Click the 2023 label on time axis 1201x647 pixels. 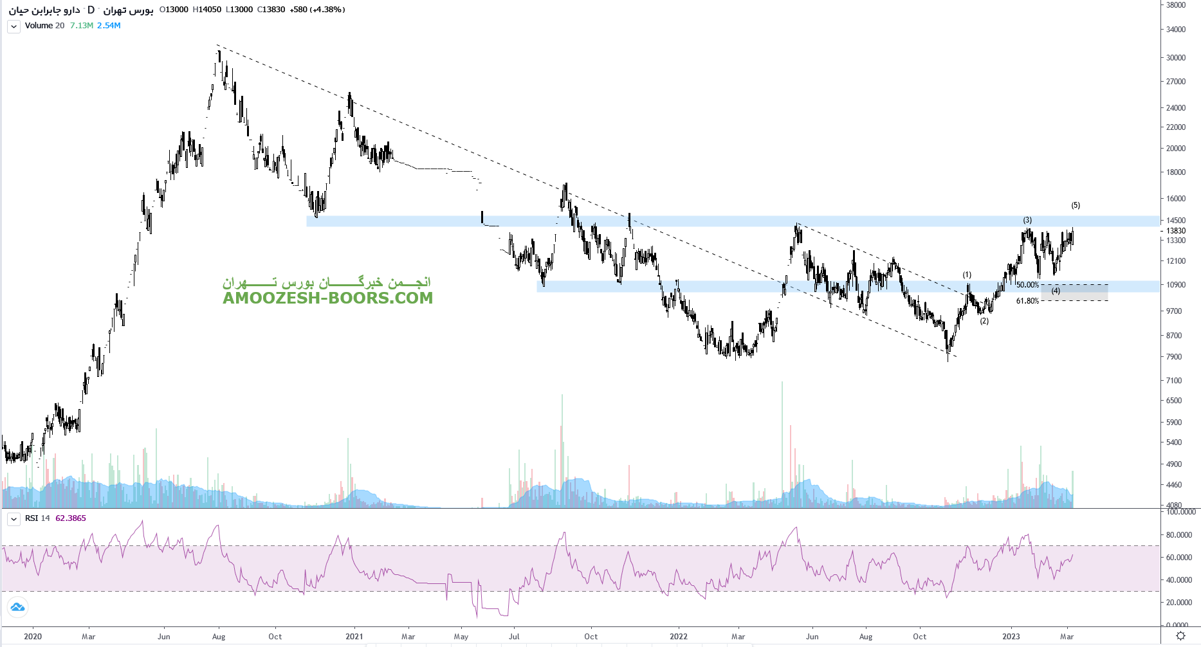[x=1011, y=637]
